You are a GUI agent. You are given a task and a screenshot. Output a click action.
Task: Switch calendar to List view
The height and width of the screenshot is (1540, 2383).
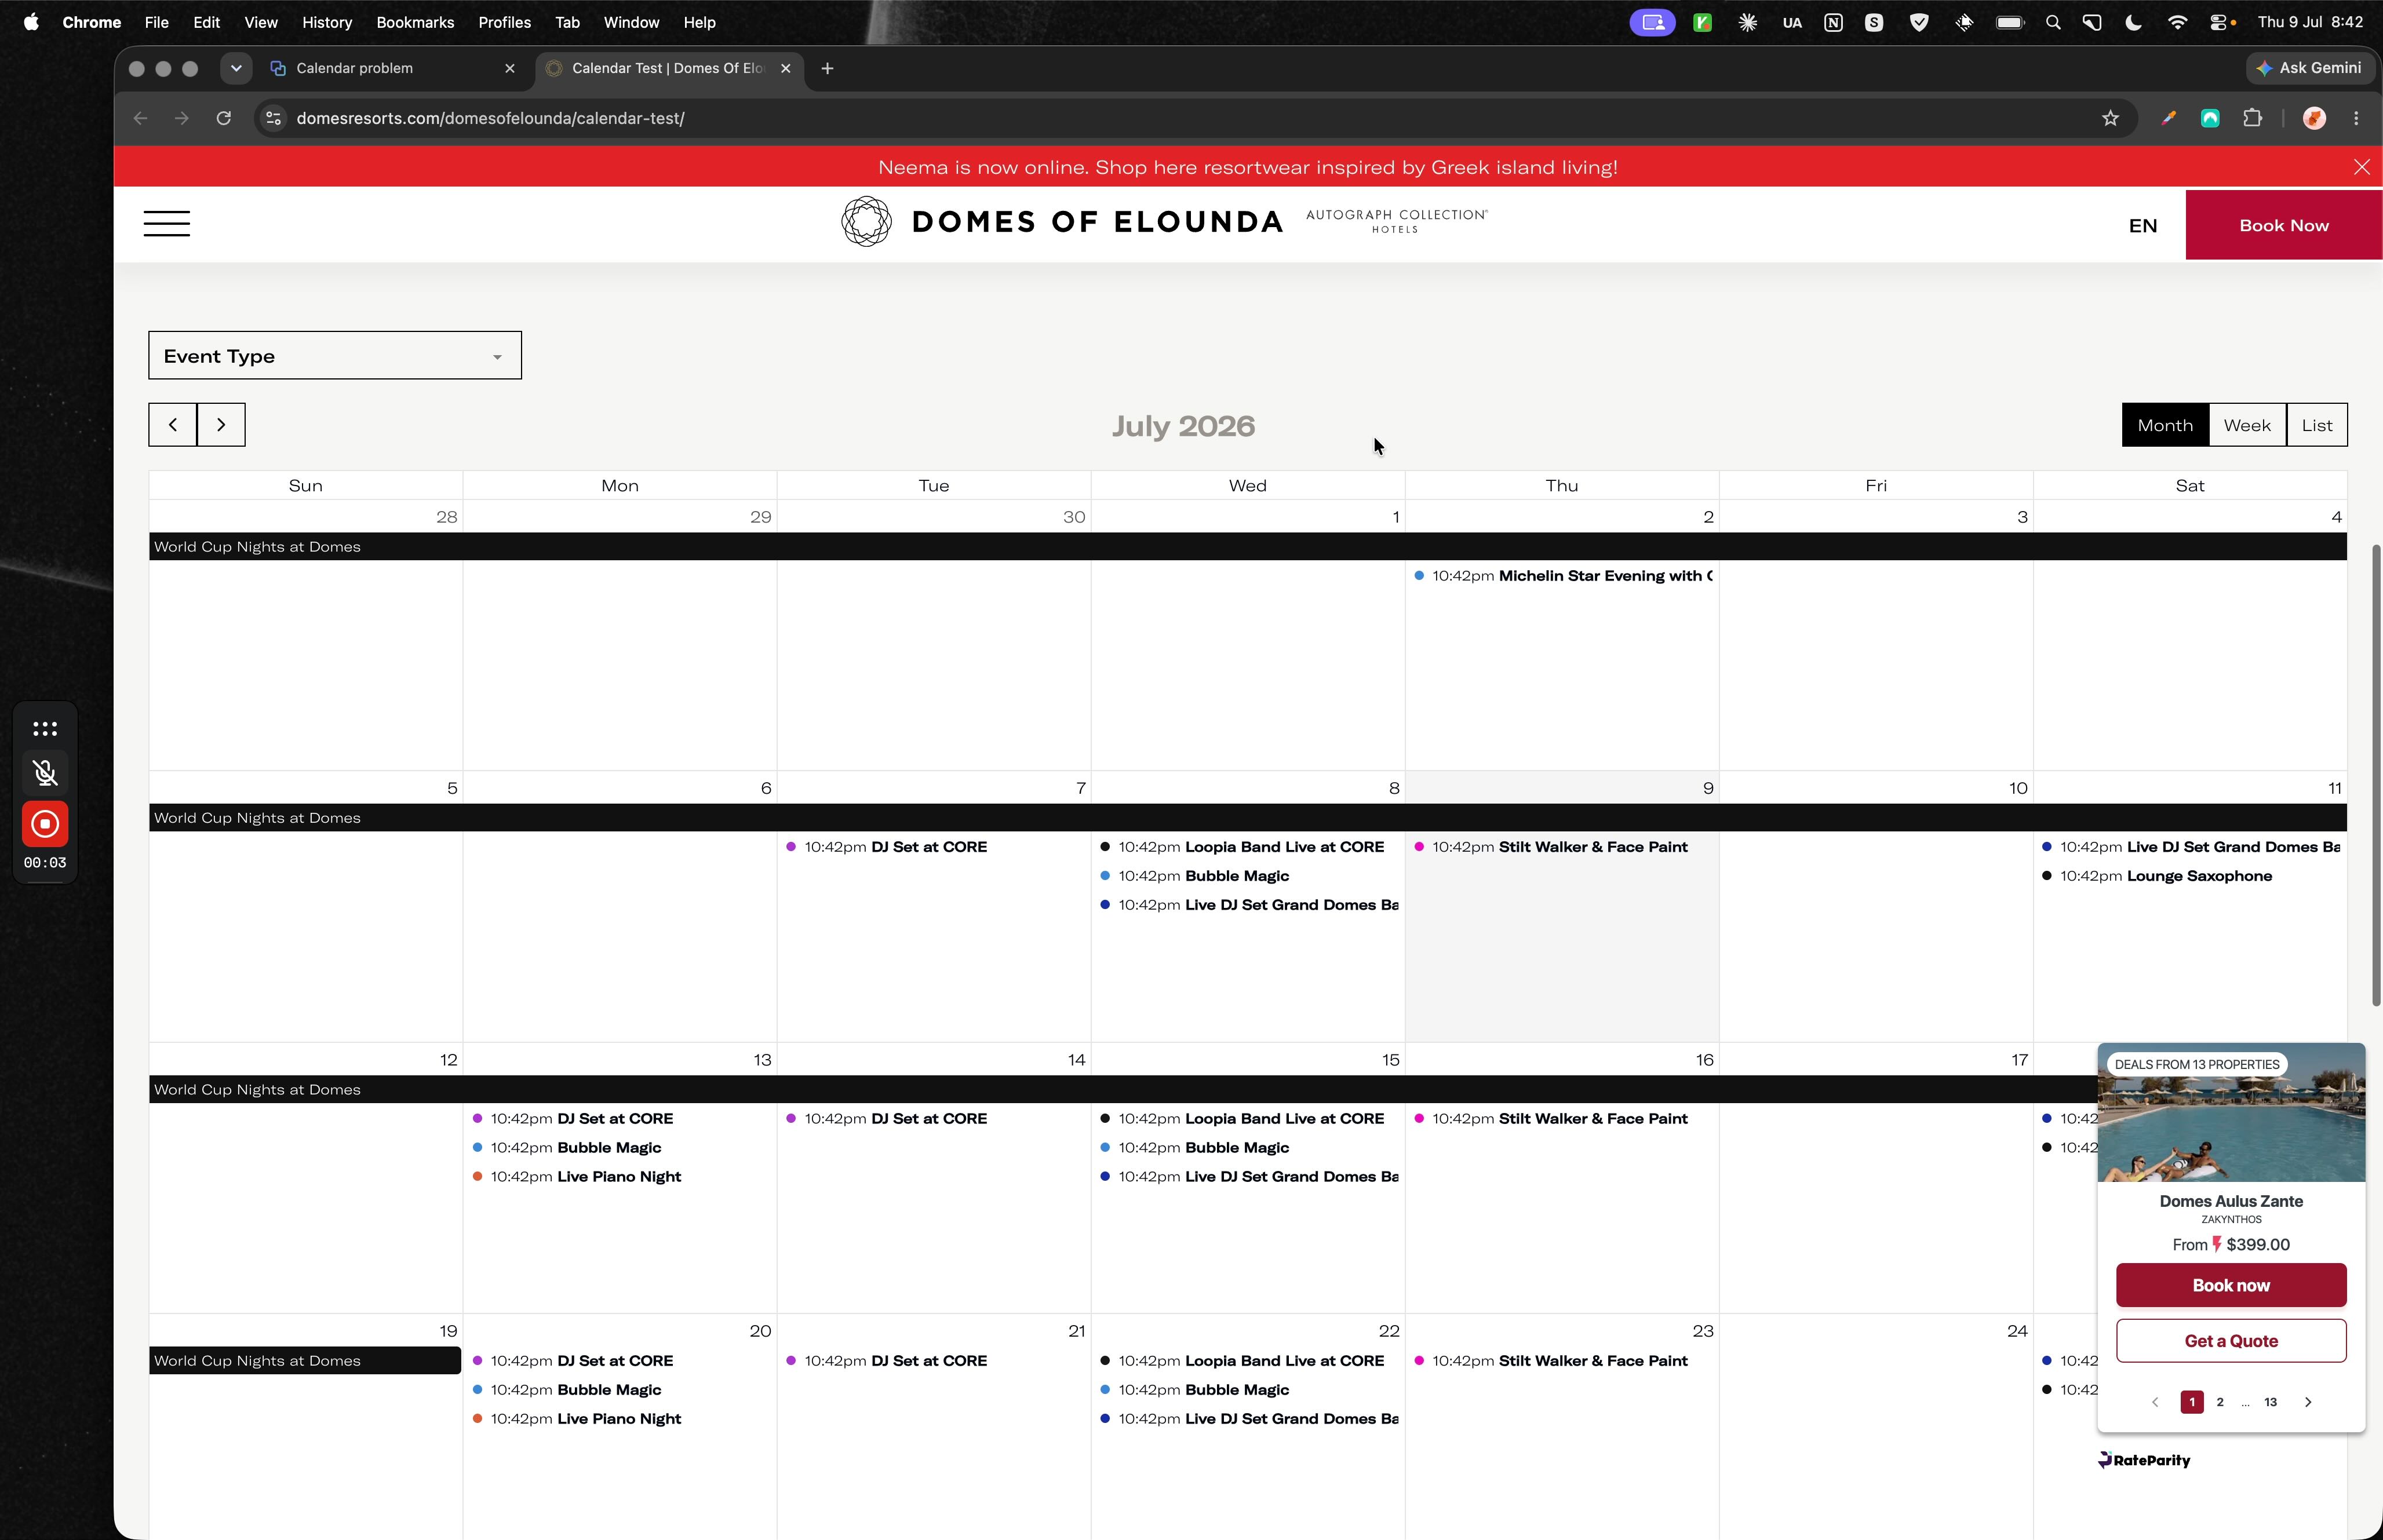(x=2317, y=425)
